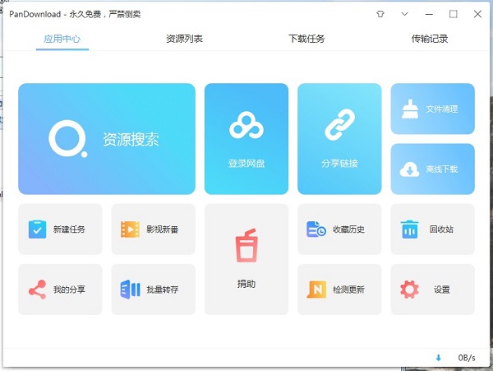Viewport: 493px width, 371px height.
Task: Click the 登录网盘 cloud login tile
Action: 246,139
